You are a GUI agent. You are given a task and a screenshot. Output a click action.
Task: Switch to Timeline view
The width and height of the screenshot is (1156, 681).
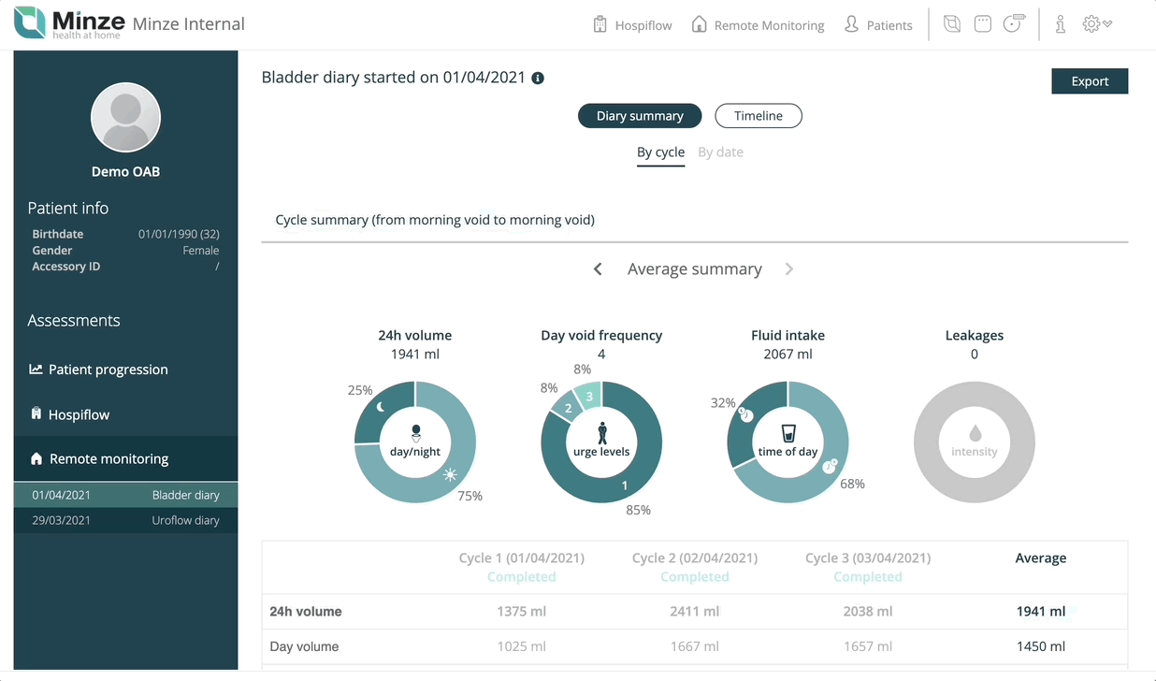coord(759,116)
